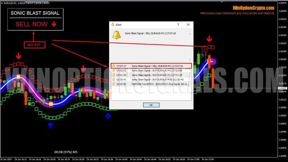Click bell icon beside the 17:07:17 alert
Screen dimensions: 288x162
pyautogui.click(x=114, y=66)
